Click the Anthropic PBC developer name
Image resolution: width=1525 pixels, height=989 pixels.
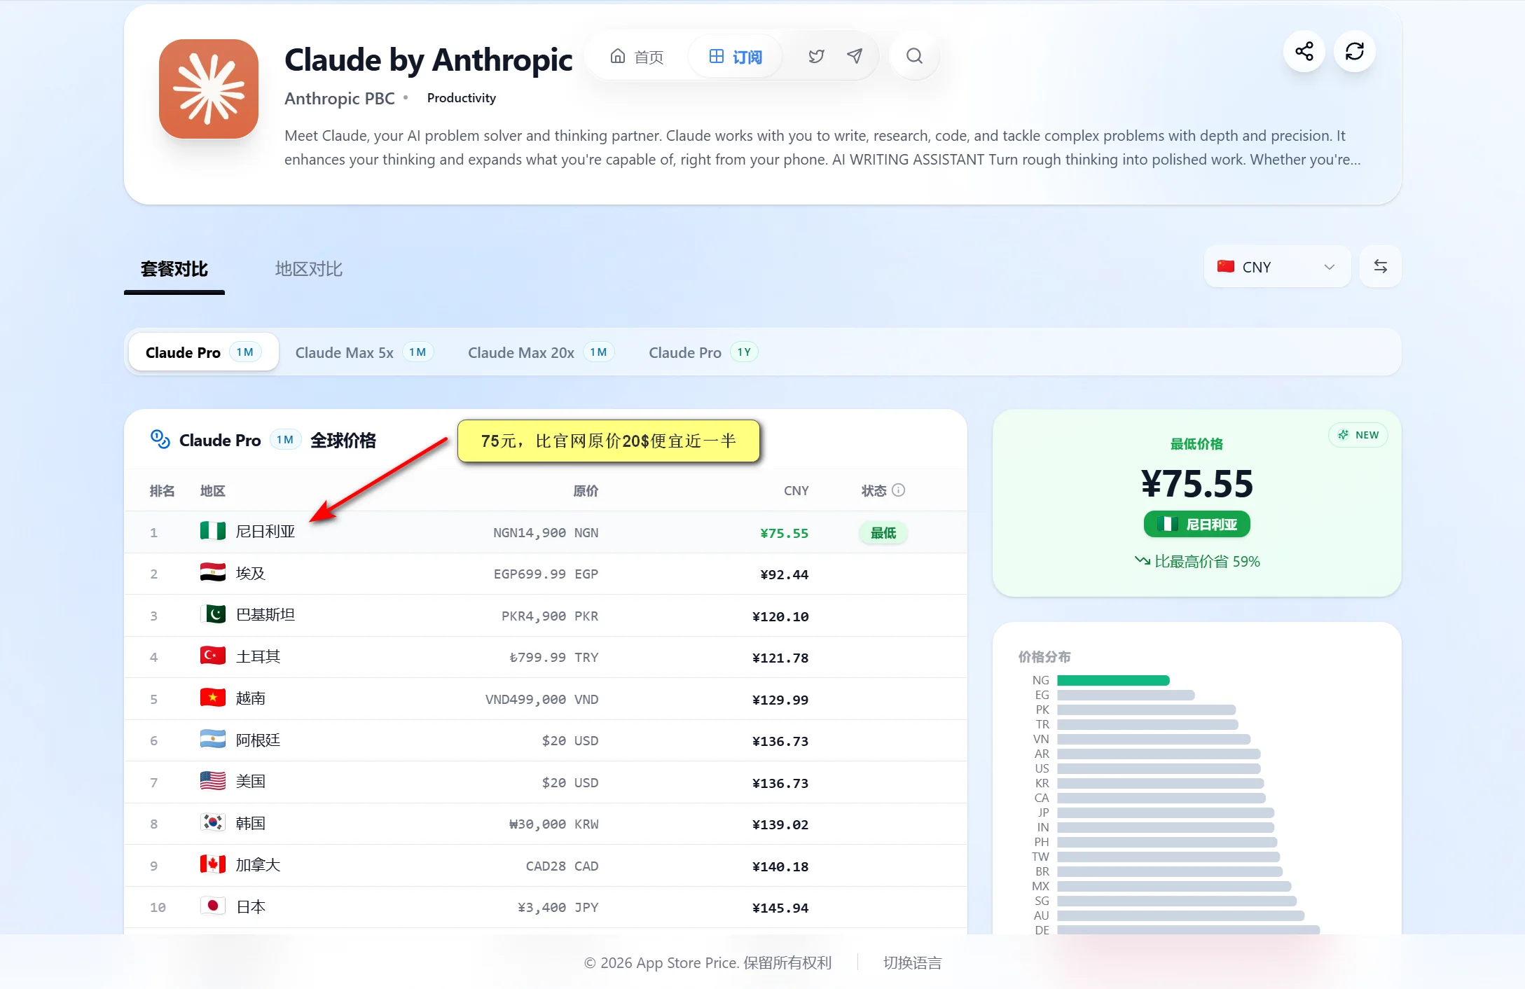[340, 99]
